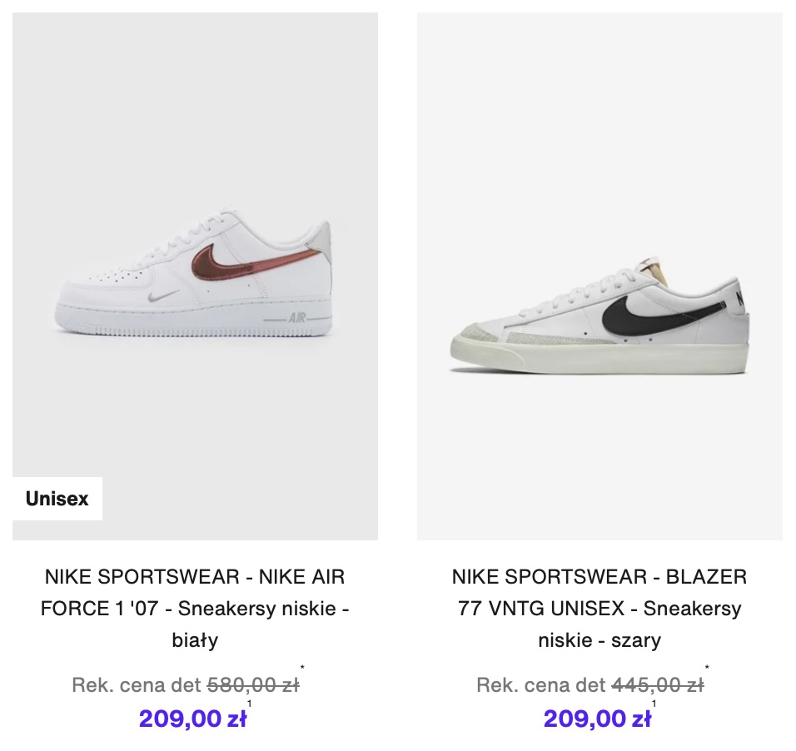796x751 pixels.
Task: Click the "Rek. cena det" label under Blazer 77
Action: [540, 685]
